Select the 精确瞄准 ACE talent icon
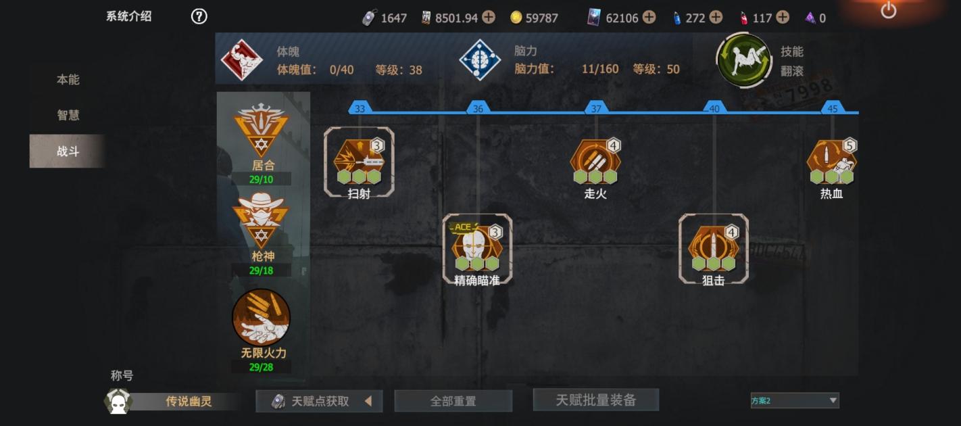The width and height of the screenshot is (961, 426). 477,248
